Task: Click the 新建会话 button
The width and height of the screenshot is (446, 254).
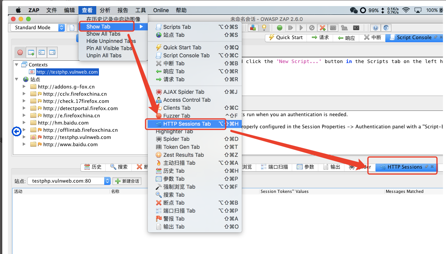Action: coord(127,181)
